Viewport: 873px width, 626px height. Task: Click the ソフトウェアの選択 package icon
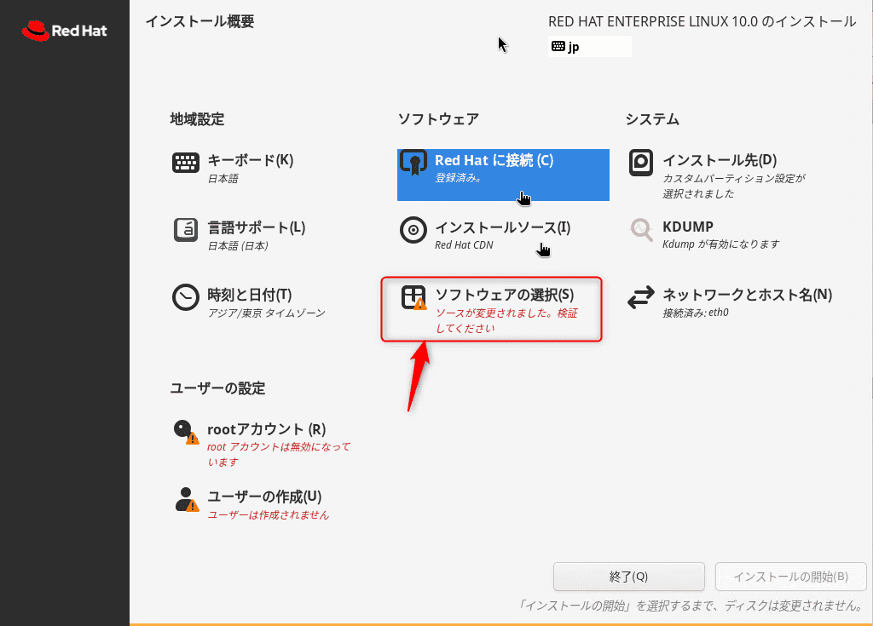pos(413,297)
